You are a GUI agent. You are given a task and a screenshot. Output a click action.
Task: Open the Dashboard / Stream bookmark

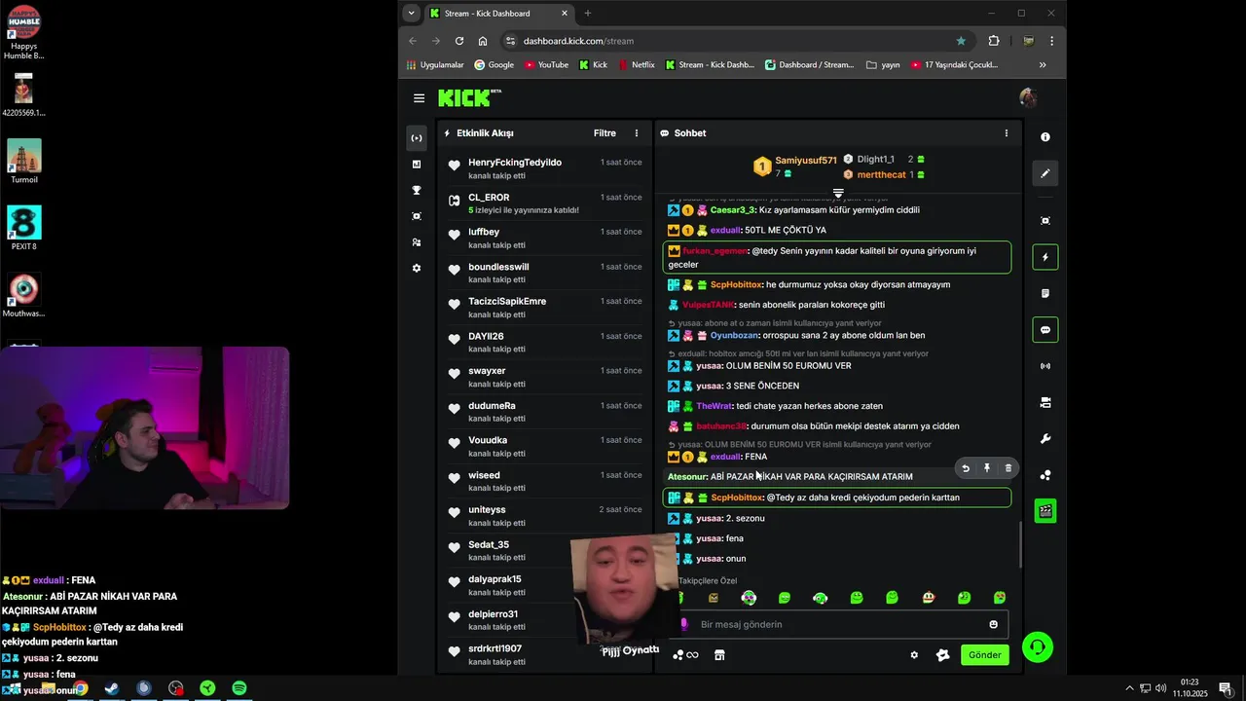tap(809, 65)
